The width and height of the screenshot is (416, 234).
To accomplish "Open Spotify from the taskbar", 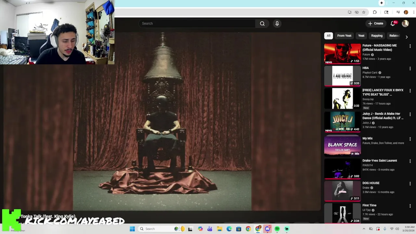I will (x=277, y=229).
